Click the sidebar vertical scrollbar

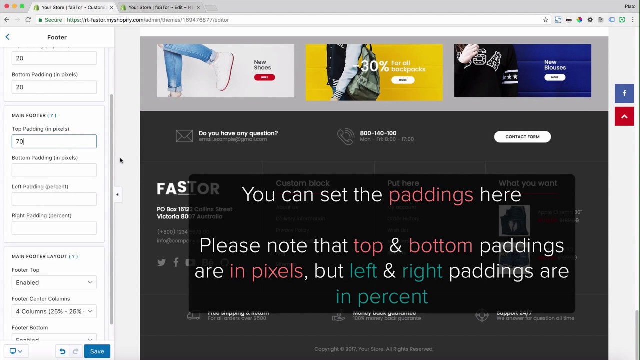(112, 210)
